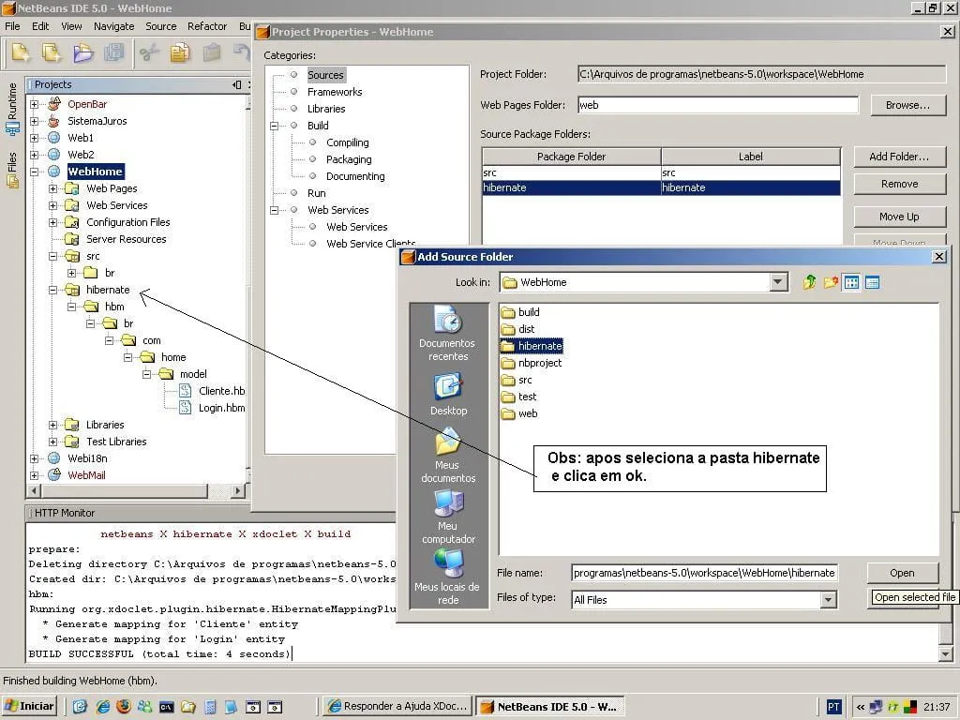Click the New Project toolbar icon
960x720 pixels.
(x=52, y=53)
